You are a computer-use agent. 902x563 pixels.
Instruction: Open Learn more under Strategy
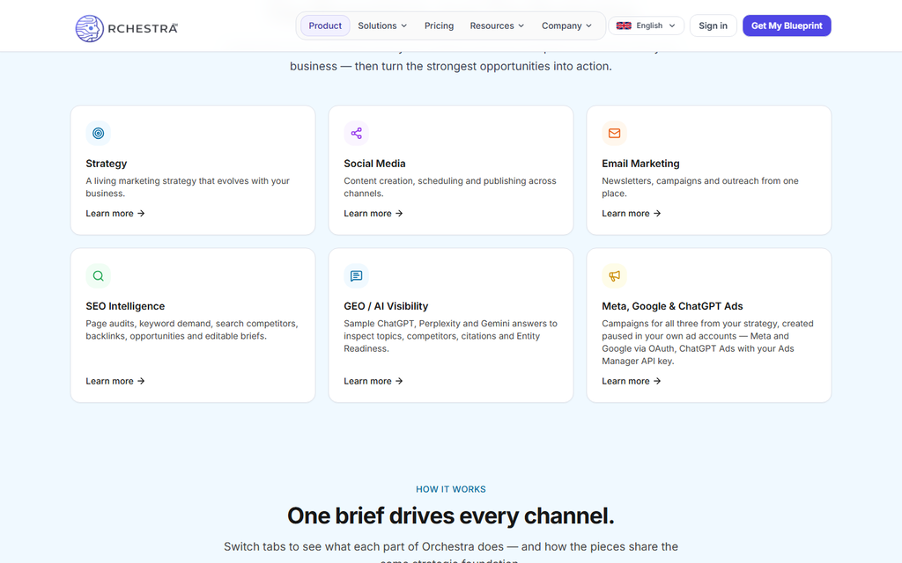[115, 213]
